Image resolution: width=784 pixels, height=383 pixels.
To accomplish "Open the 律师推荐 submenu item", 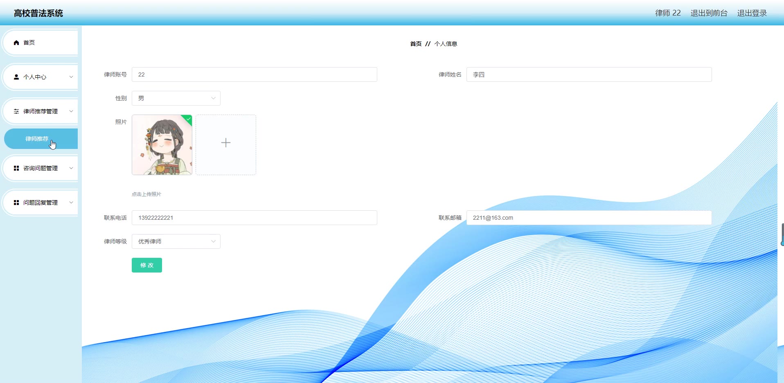I will point(41,139).
